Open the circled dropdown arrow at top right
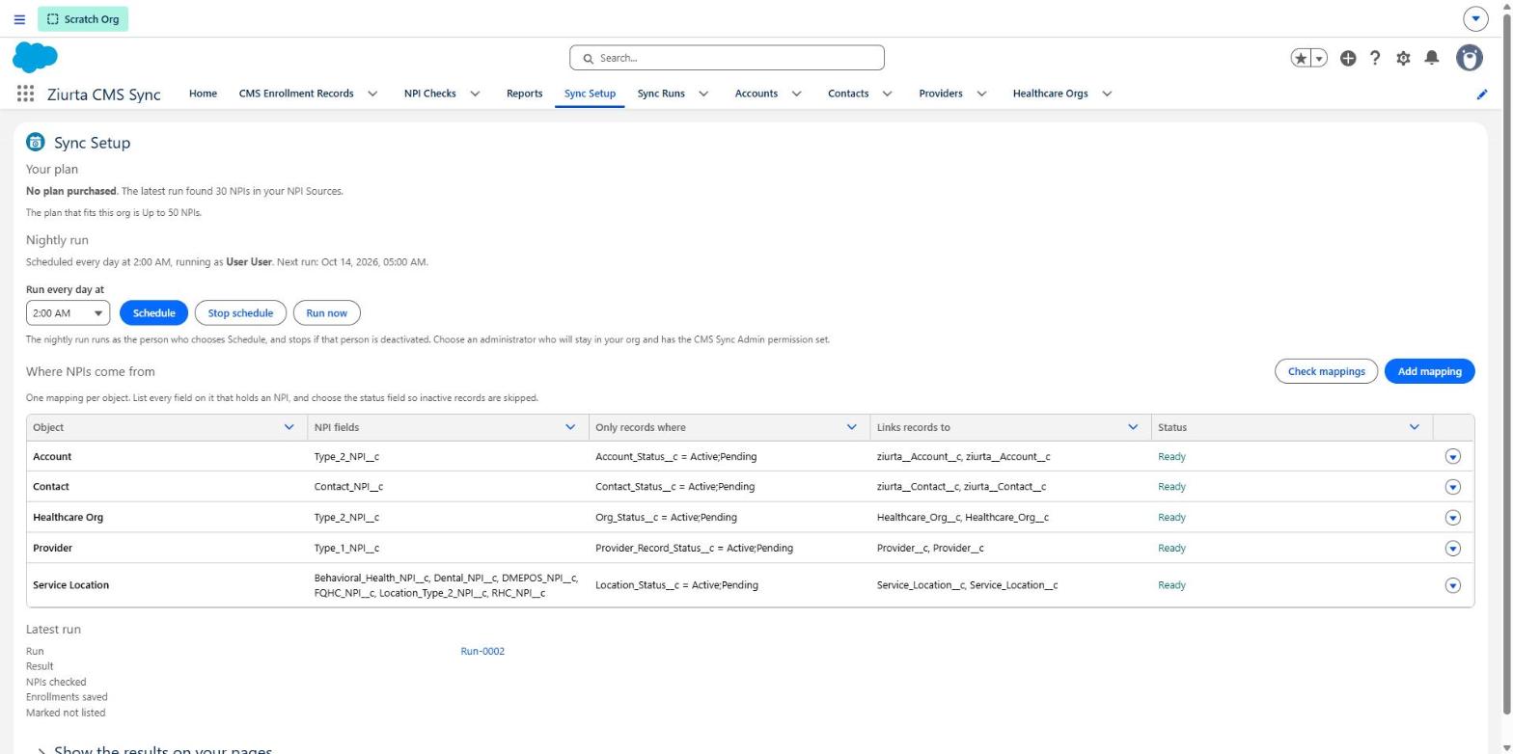 [x=1475, y=18]
